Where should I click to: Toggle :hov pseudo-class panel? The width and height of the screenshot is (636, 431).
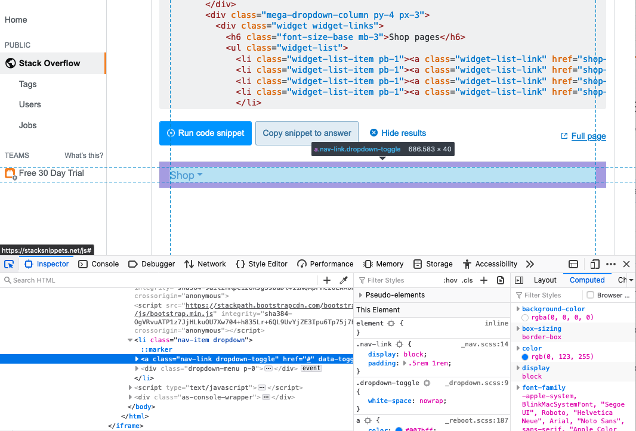click(x=450, y=280)
